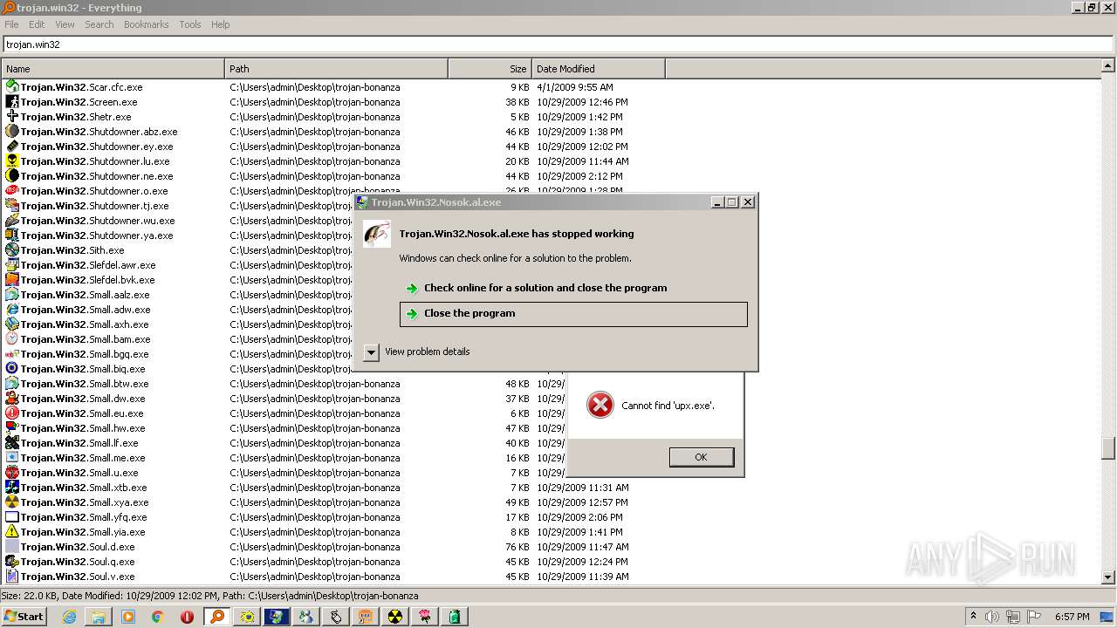Screen dimensions: 1117x628
Task: Click vertical scrollbar up arrow
Action: click(1108, 65)
